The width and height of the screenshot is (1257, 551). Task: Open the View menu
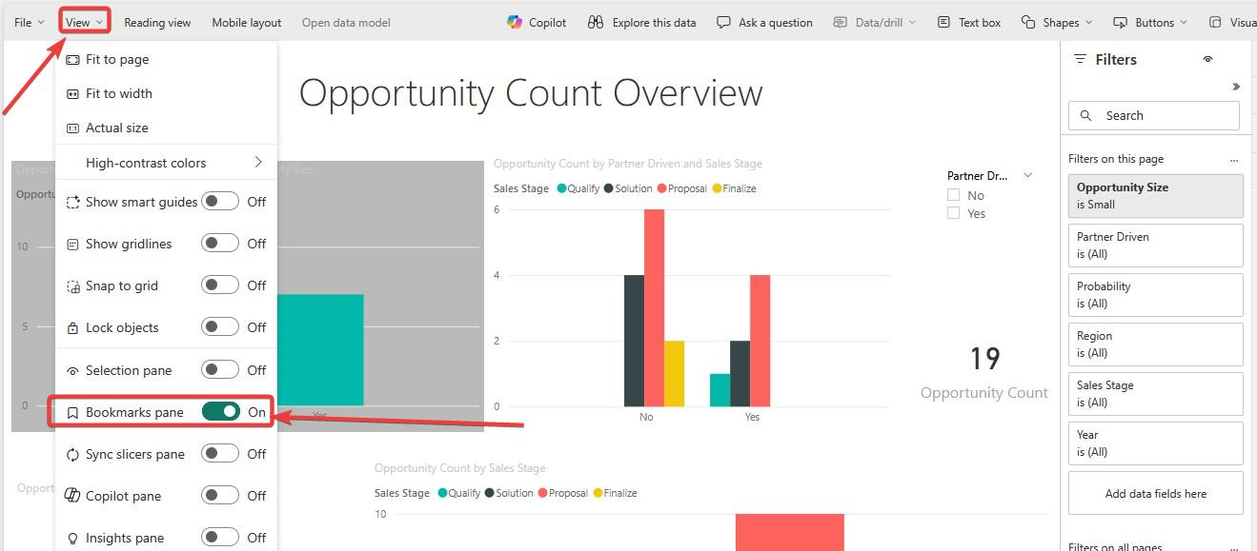[84, 22]
